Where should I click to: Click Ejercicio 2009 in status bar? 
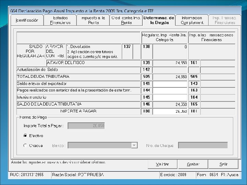point(173,175)
